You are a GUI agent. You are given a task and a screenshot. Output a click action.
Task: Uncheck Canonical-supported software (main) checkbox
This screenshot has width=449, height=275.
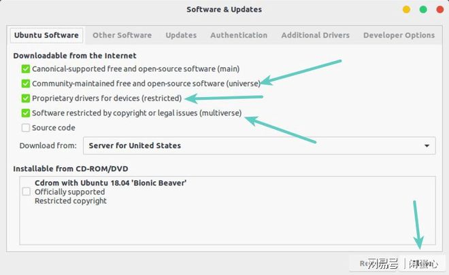point(25,69)
